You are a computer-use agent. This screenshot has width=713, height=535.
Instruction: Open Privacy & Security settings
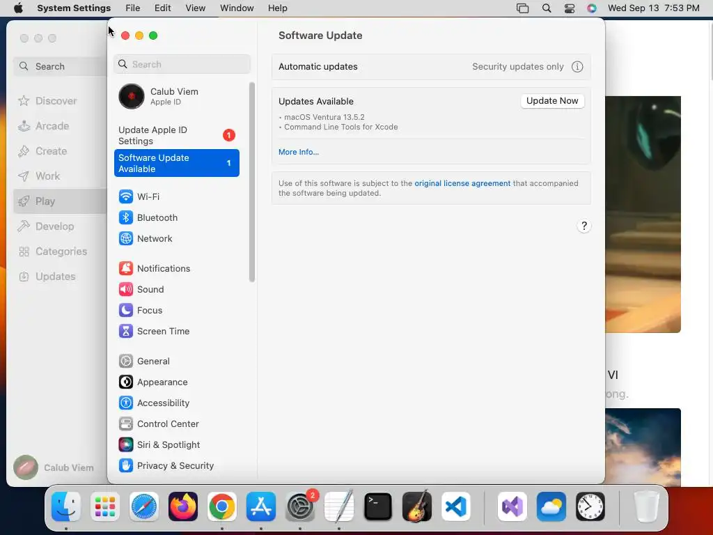176,466
